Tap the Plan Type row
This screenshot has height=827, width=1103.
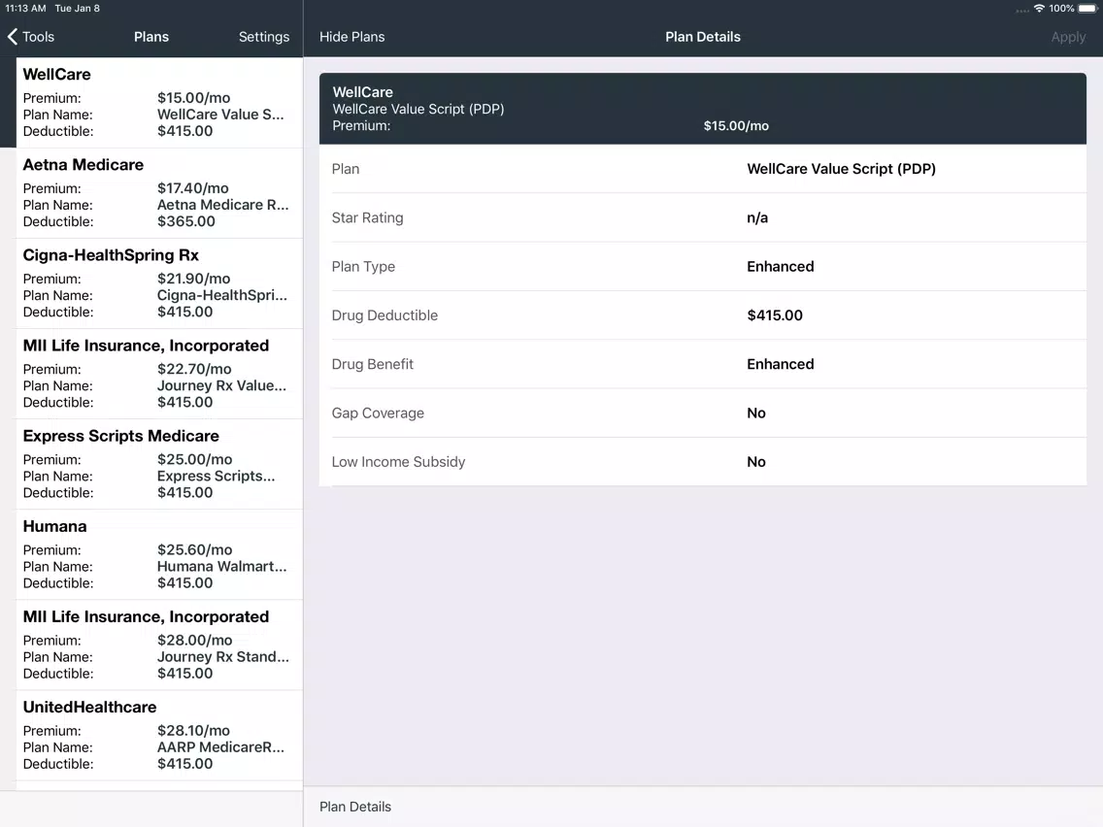[703, 267]
